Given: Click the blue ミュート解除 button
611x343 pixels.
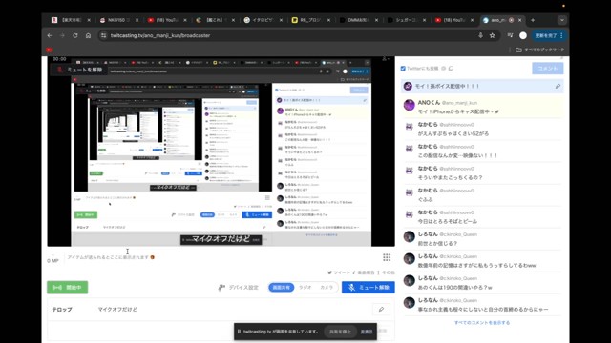Looking at the screenshot, I should tap(369, 288).
